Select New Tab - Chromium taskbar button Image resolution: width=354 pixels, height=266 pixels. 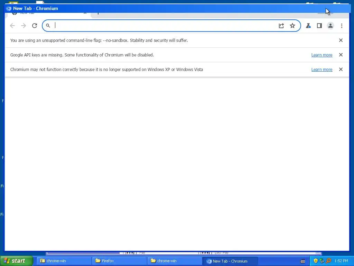[230, 261]
